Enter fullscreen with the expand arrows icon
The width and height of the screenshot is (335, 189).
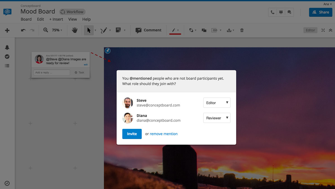tap(323, 30)
